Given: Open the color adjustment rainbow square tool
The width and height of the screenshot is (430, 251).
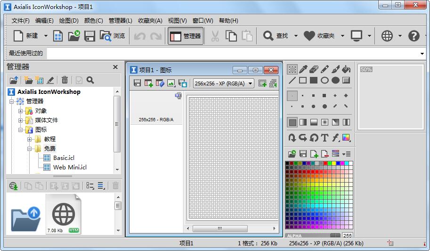Looking at the screenshot, I should [346, 137].
